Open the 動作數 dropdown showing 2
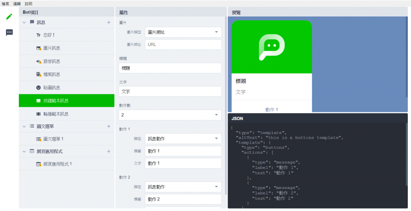The height and width of the screenshot is (211, 411). click(x=170, y=115)
